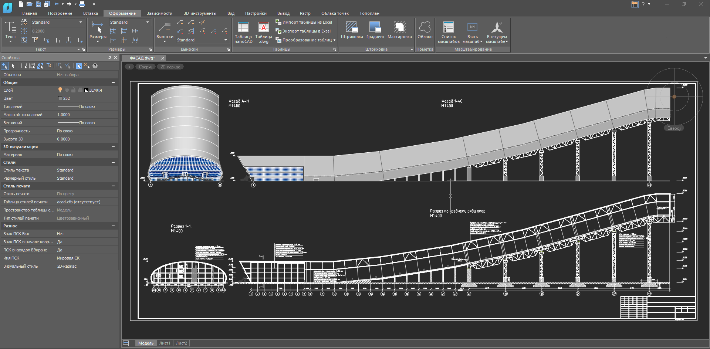Click the Маскировка (Wipeout) tool
This screenshot has height=349, width=710.
399,28
